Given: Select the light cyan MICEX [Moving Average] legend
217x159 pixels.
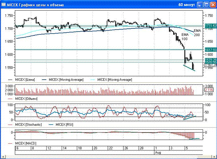Looking at the screenshot, I should click(115, 80).
